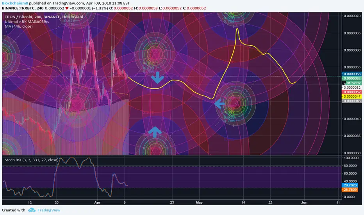Click the Created with caption text
The height and width of the screenshot is (215, 364).
(x=13, y=210)
